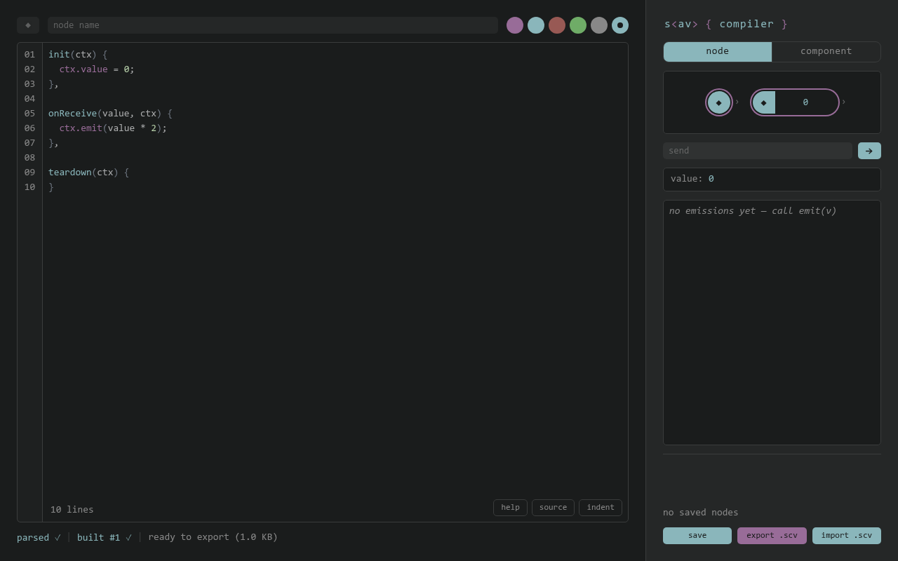Screen dimensions: 898x561
Task: Click 'ready to export (1.0 KB)' status
Action: pyautogui.click(x=213, y=537)
